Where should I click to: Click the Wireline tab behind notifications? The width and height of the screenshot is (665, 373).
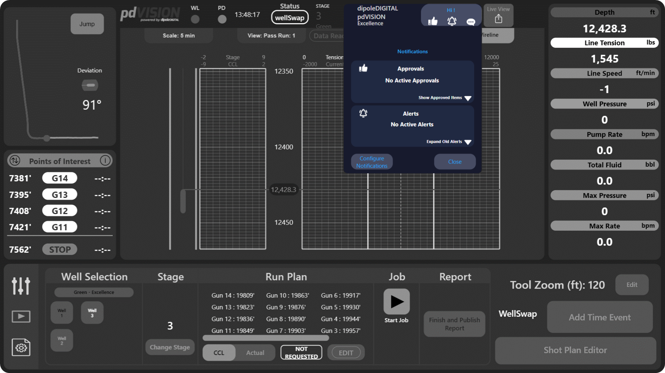click(x=497, y=35)
